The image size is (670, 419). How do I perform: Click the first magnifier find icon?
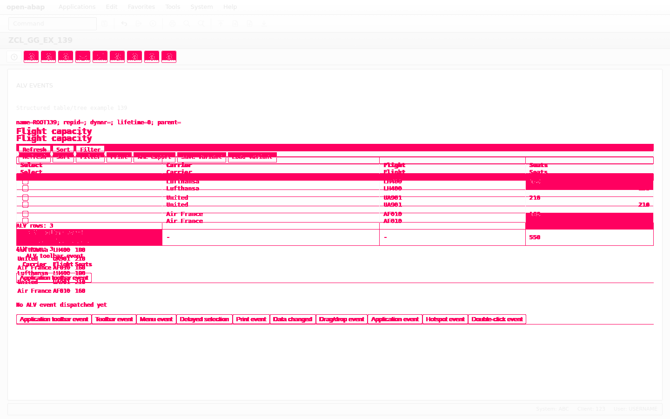click(x=187, y=24)
